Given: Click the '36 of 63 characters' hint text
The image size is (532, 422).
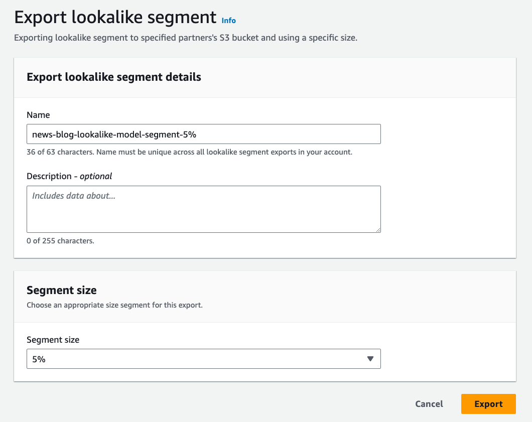Looking at the screenshot, I should tap(189, 152).
